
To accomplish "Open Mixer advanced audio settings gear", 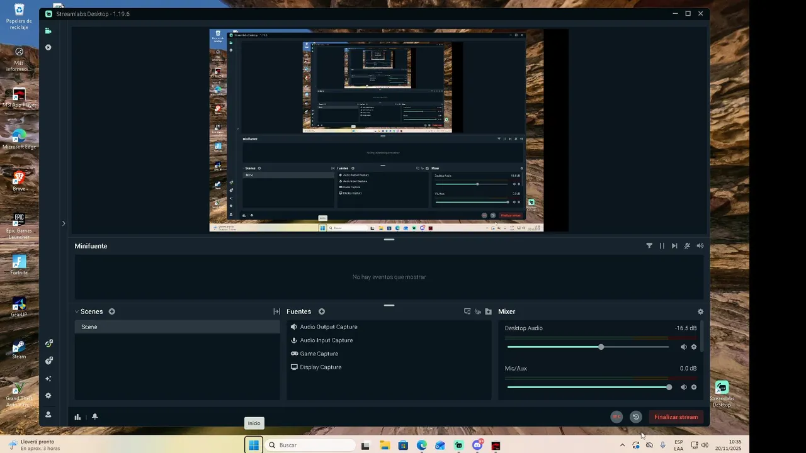I will pyautogui.click(x=700, y=311).
